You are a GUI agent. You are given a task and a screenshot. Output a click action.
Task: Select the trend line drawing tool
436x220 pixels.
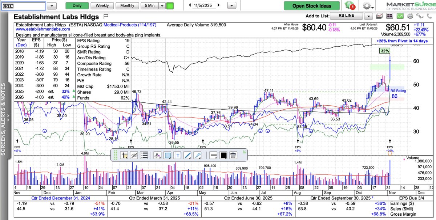coord(187,156)
